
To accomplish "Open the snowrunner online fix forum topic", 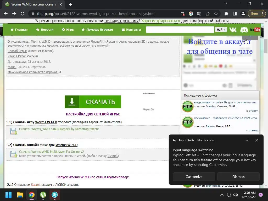I will pyautogui.click(x=225, y=102).
